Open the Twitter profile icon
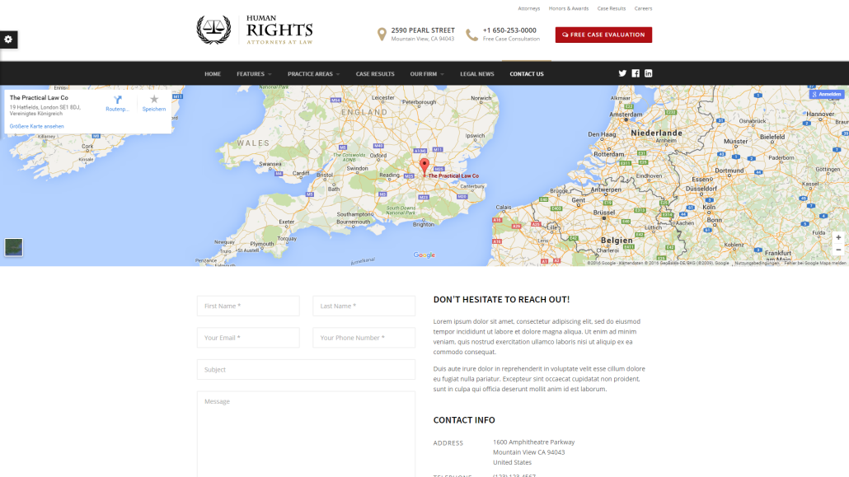849x477 pixels. pyautogui.click(x=622, y=73)
